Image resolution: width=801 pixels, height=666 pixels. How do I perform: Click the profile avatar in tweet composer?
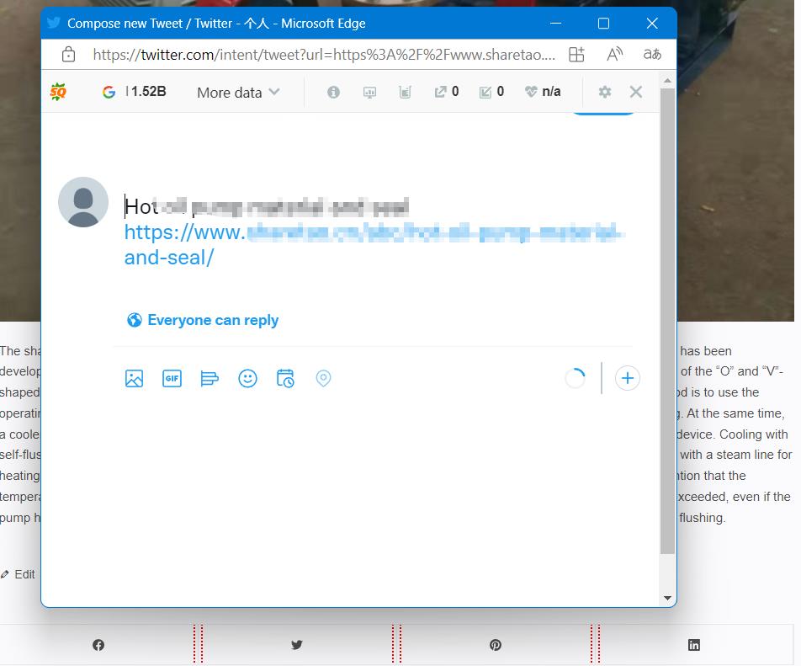click(83, 202)
